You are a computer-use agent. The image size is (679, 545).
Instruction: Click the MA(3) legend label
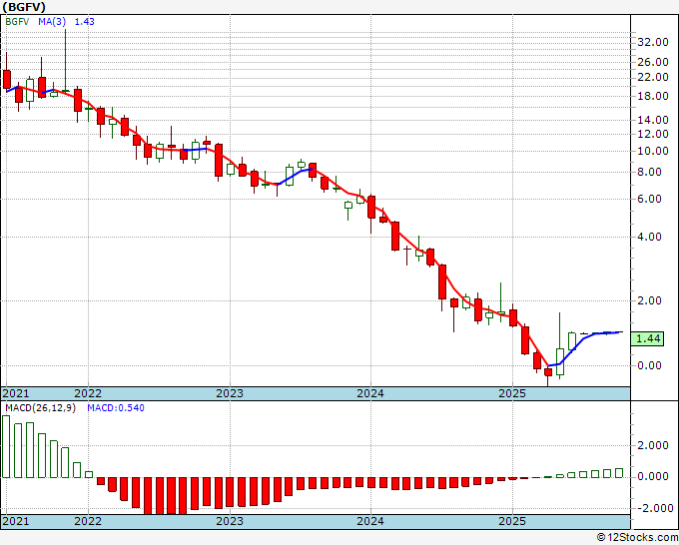point(52,22)
